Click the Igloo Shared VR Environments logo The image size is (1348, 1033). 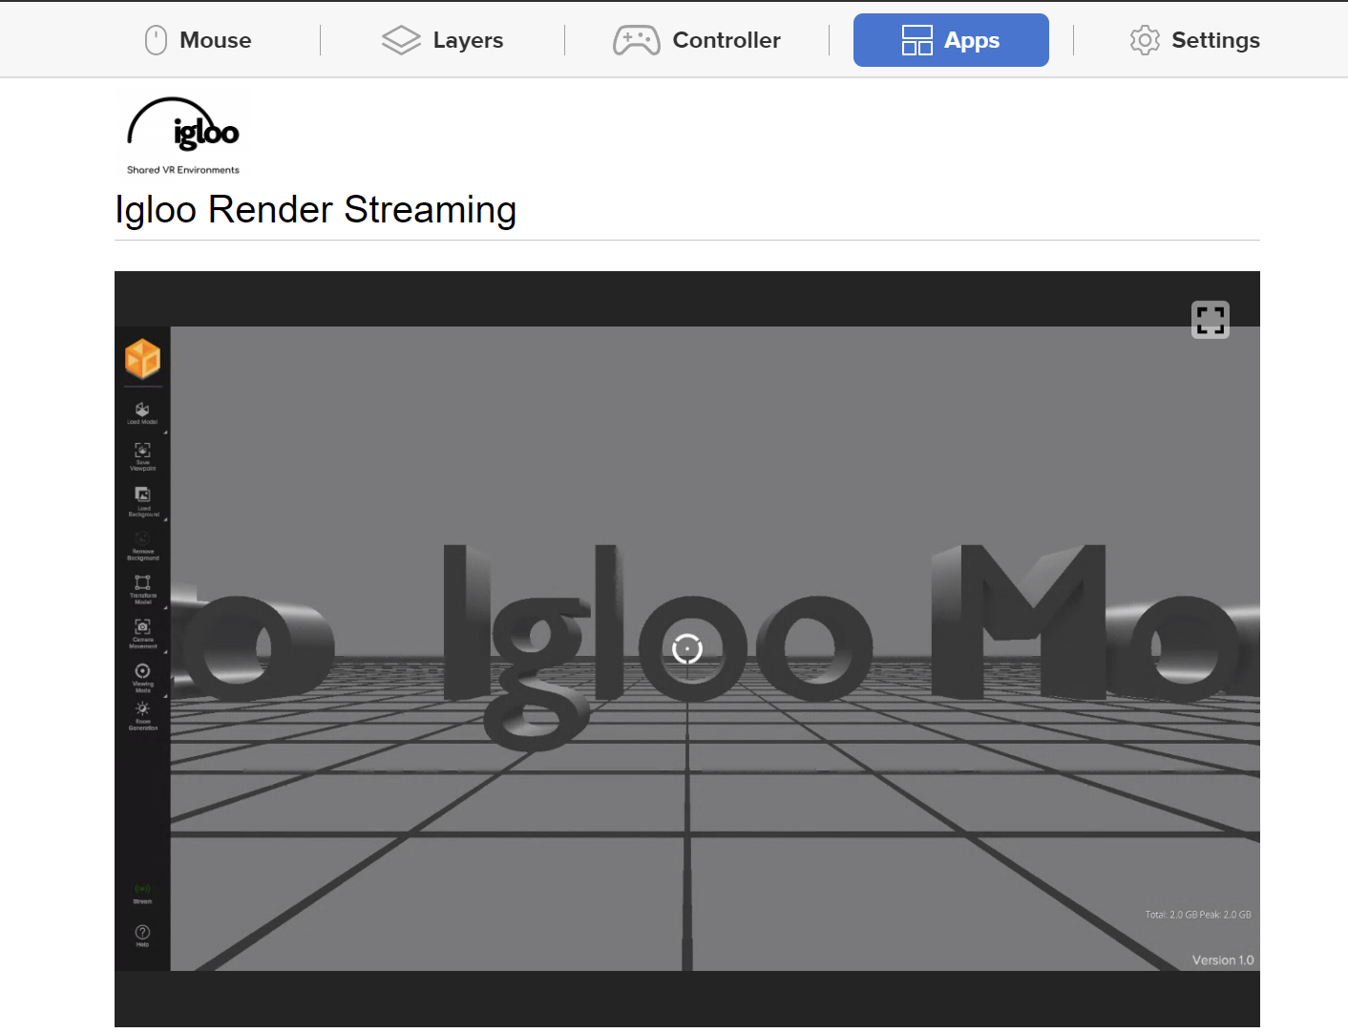183,136
